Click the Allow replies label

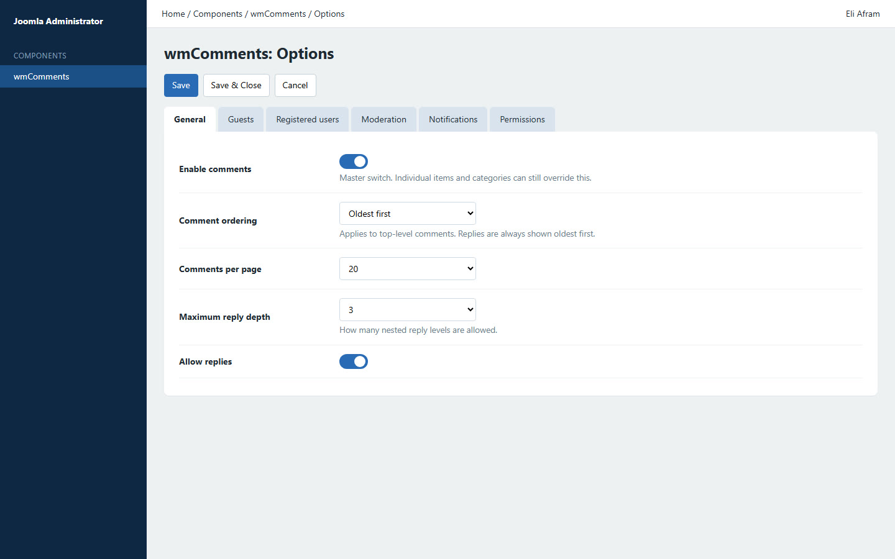click(x=205, y=361)
